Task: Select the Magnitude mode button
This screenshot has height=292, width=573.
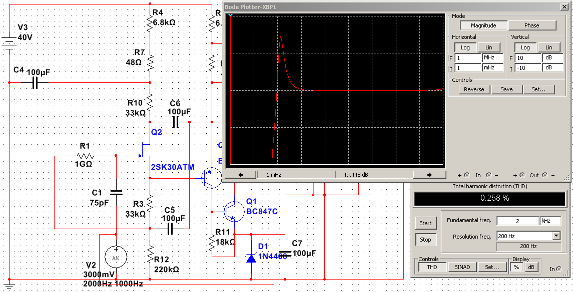Action: pyautogui.click(x=483, y=25)
